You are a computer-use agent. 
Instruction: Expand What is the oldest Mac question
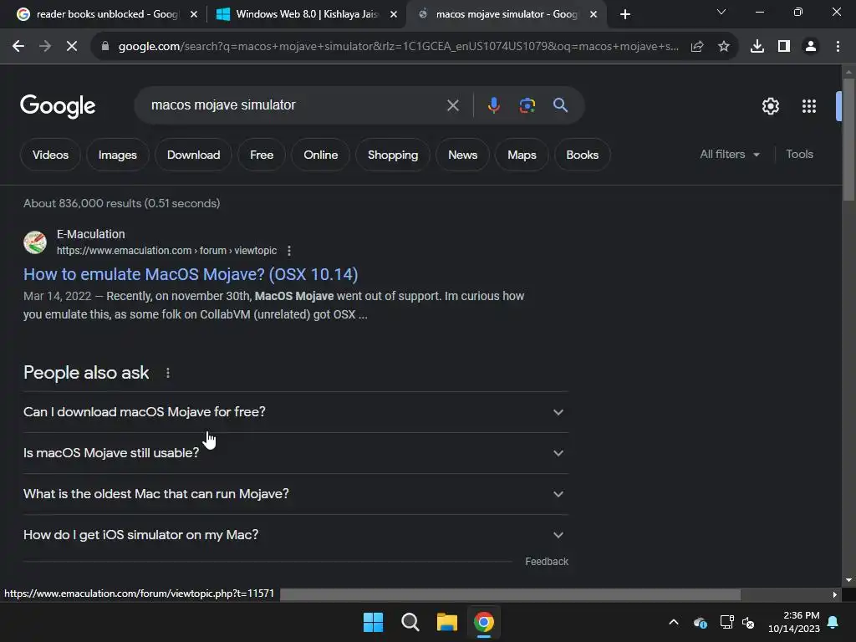point(295,494)
